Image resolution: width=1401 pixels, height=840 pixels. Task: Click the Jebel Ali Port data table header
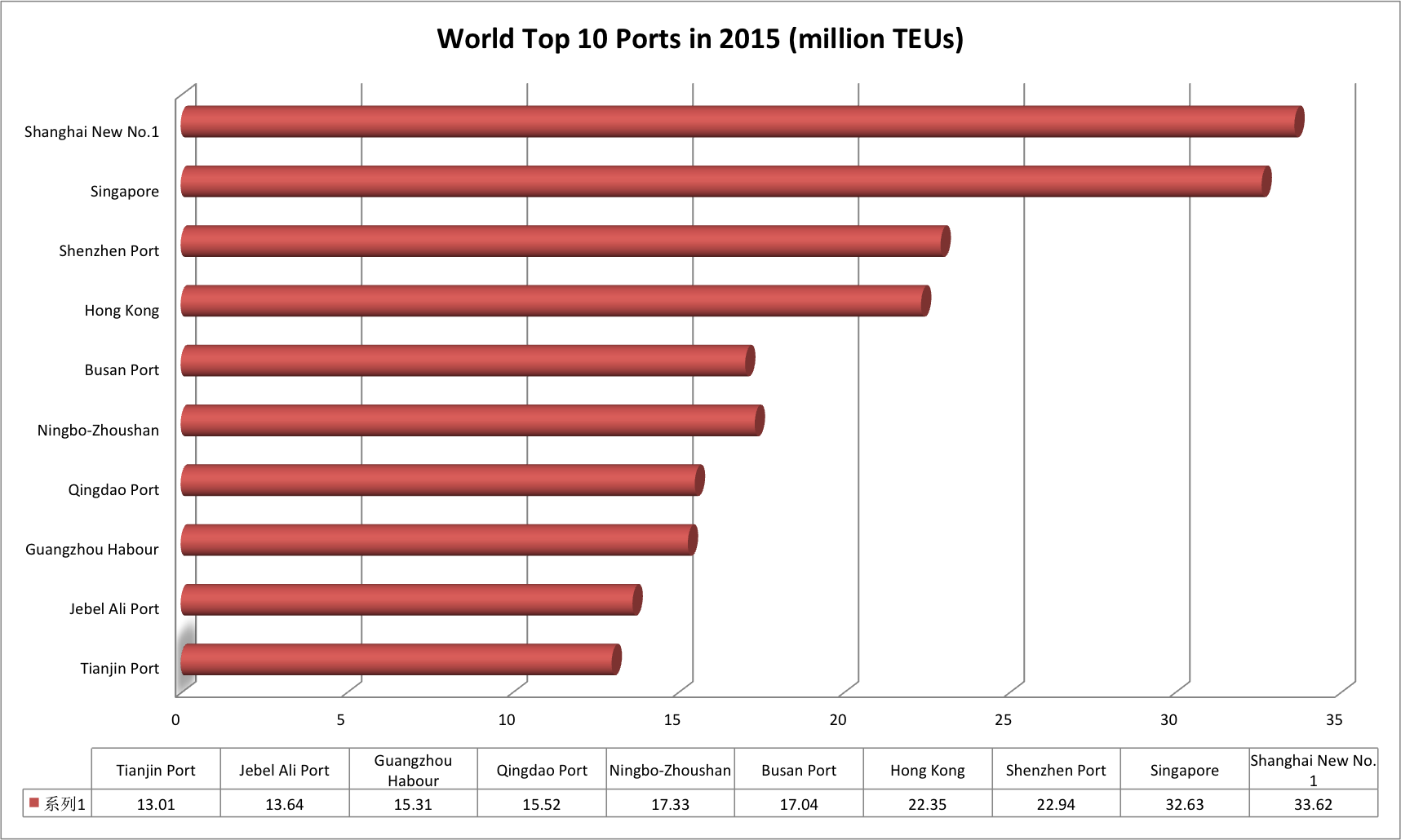[x=284, y=770]
